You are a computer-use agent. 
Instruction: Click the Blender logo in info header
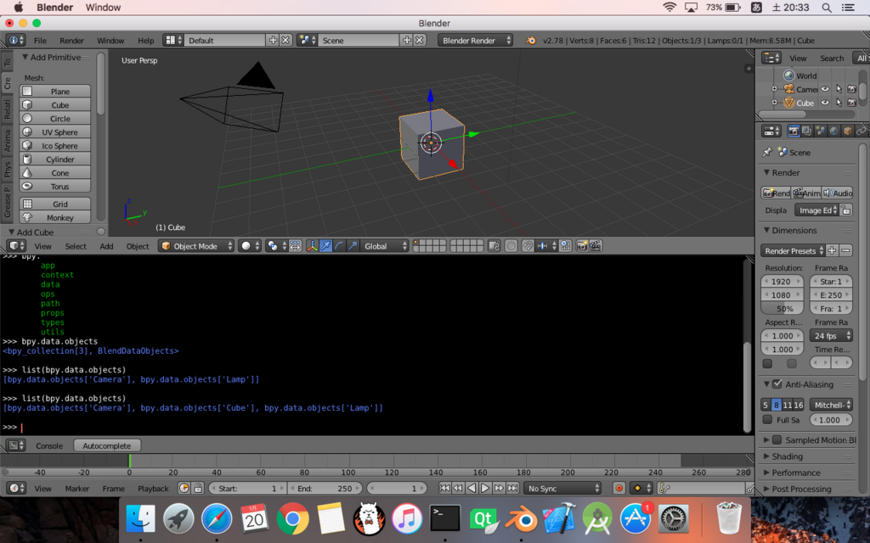click(x=531, y=41)
